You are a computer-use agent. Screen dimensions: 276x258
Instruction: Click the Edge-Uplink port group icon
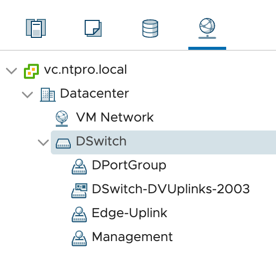pos(79,214)
